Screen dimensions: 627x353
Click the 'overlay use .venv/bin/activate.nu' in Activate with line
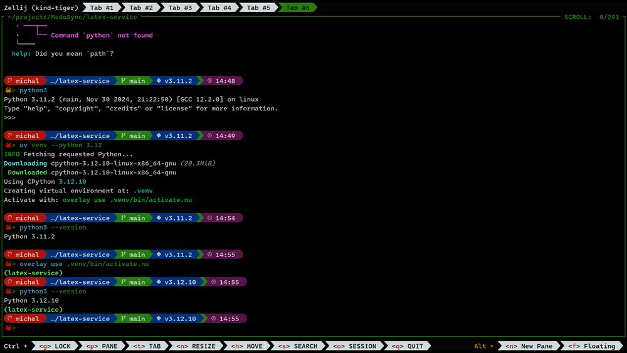pyautogui.click(x=127, y=200)
